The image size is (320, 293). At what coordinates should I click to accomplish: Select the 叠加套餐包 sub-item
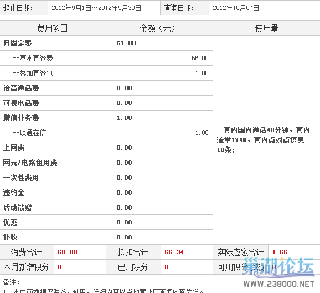[x=33, y=73]
